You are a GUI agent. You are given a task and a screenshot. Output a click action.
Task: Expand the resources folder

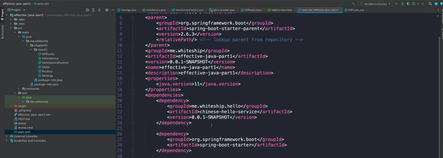click(19, 89)
